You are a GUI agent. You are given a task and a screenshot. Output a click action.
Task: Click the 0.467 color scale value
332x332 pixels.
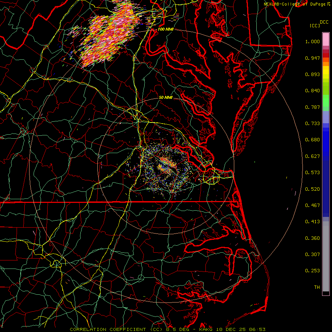coord(312,205)
